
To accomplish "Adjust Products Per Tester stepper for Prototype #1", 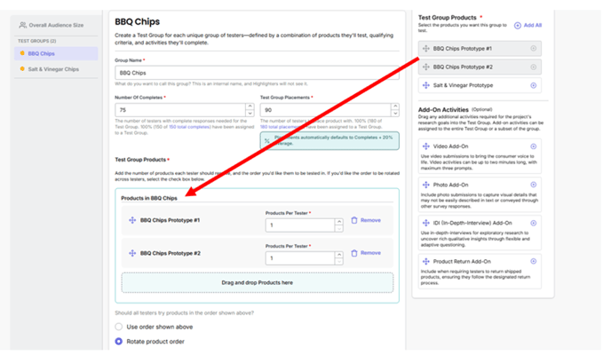I will coord(338,222).
